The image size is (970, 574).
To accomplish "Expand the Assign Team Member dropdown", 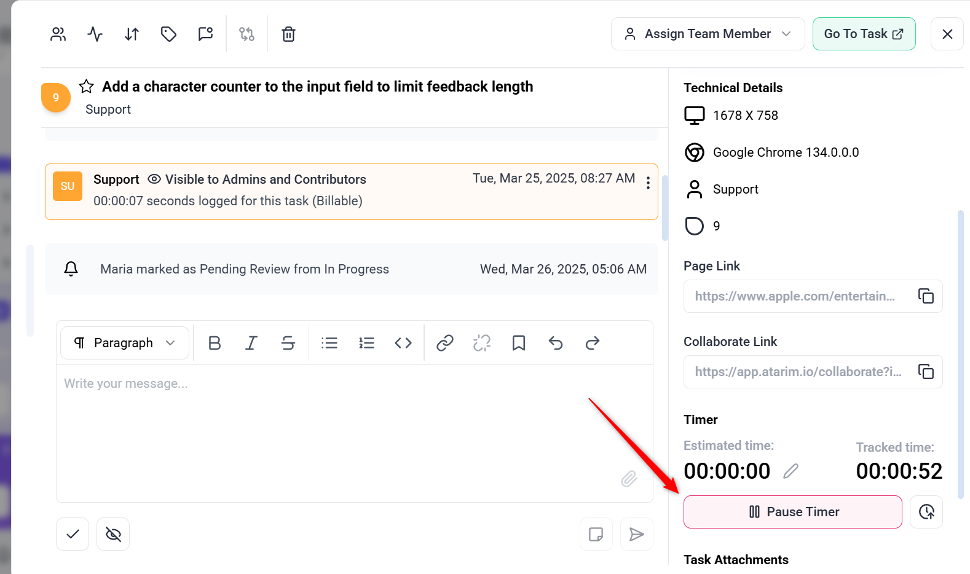I will tap(708, 34).
